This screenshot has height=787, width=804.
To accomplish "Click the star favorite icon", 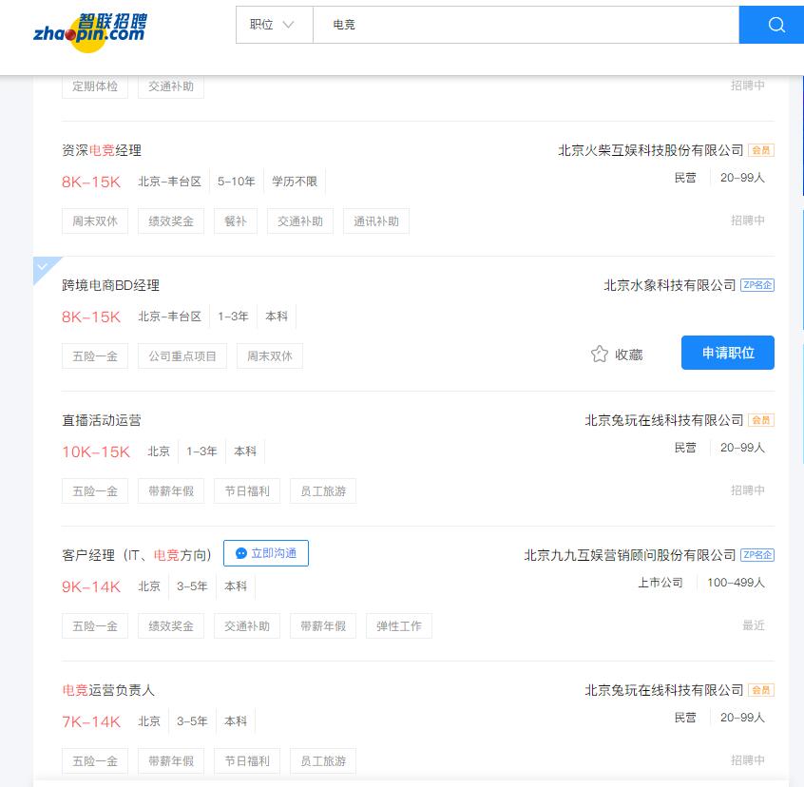I will pos(599,354).
